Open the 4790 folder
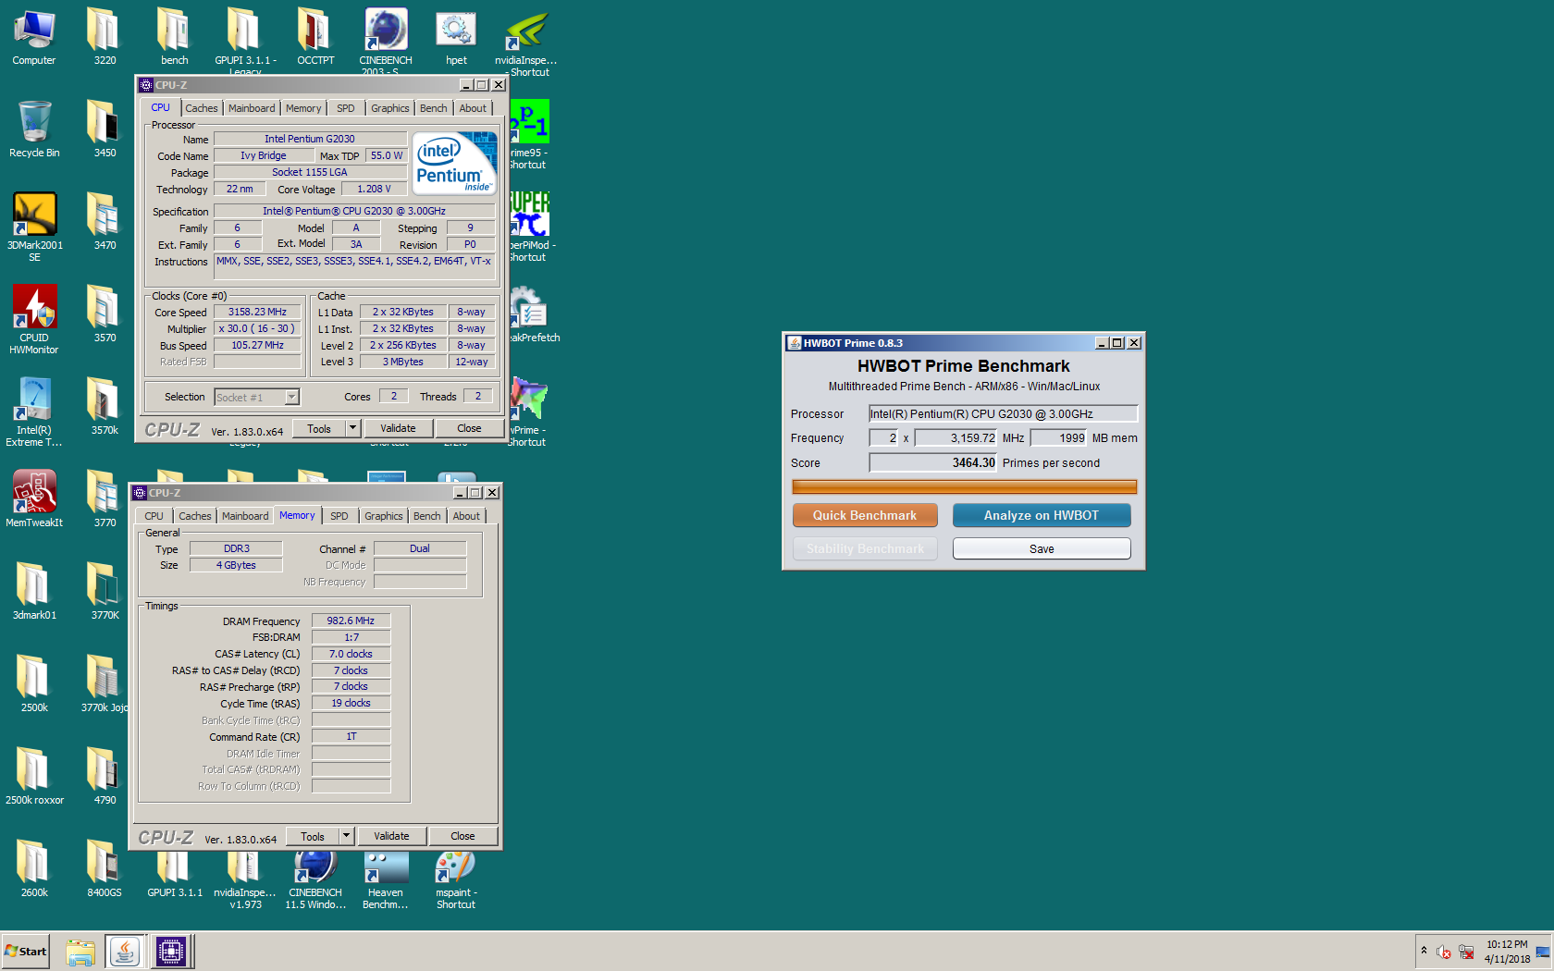 105,775
